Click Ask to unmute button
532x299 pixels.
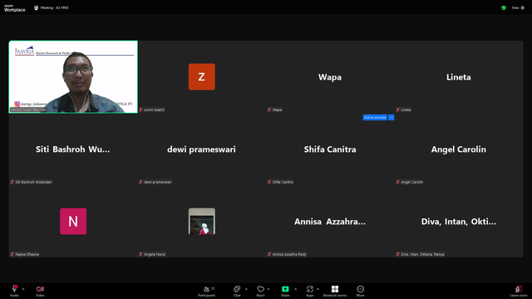[375, 117]
